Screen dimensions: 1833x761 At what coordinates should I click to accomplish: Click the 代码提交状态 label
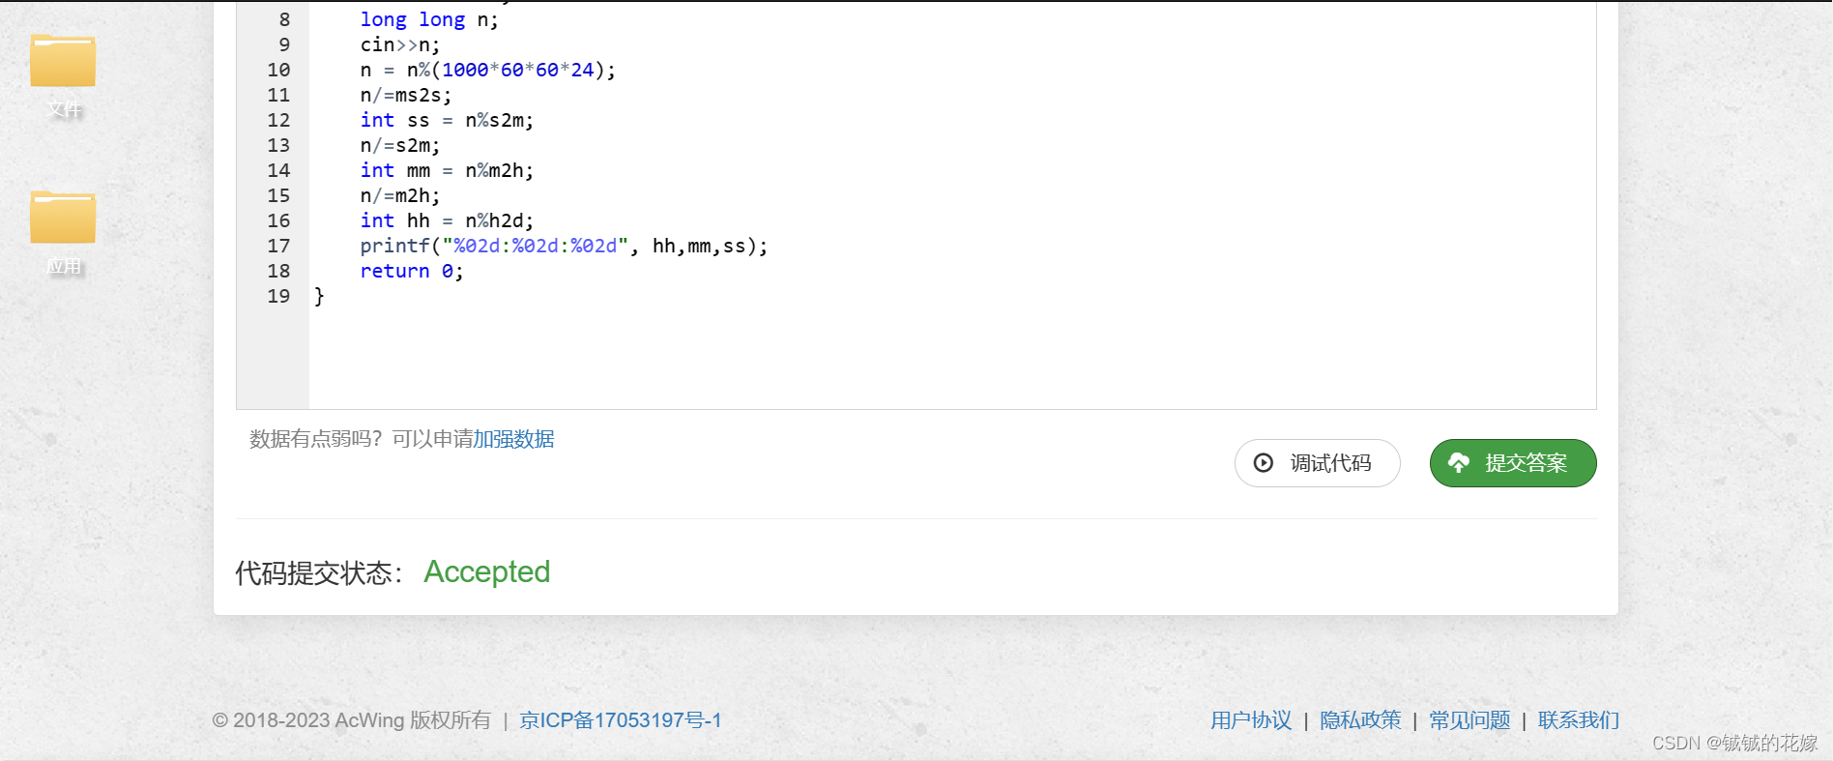click(319, 573)
